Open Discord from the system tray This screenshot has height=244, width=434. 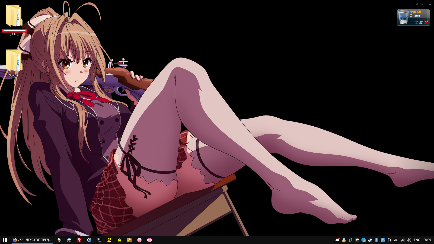tap(337, 240)
